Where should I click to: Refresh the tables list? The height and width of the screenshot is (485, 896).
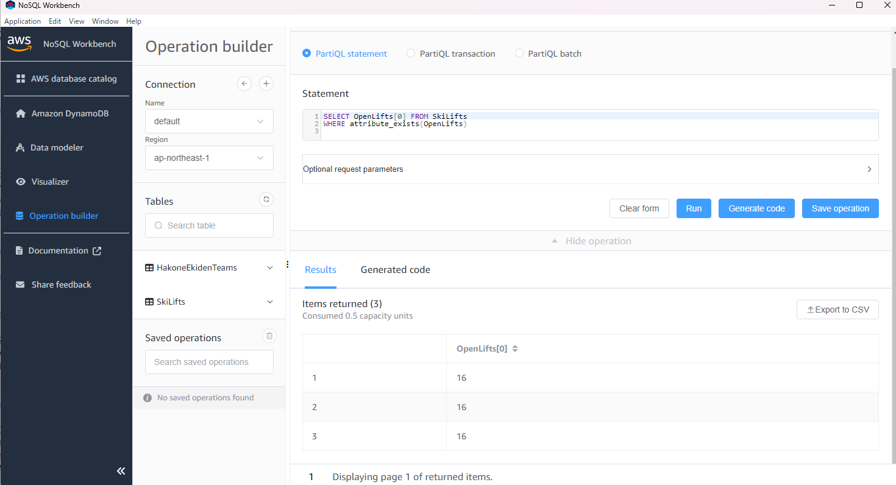point(266,199)
